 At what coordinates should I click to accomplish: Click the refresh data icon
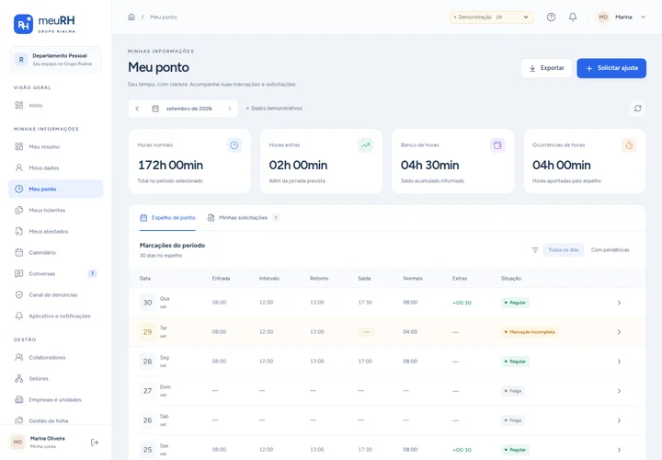point(637,109)
